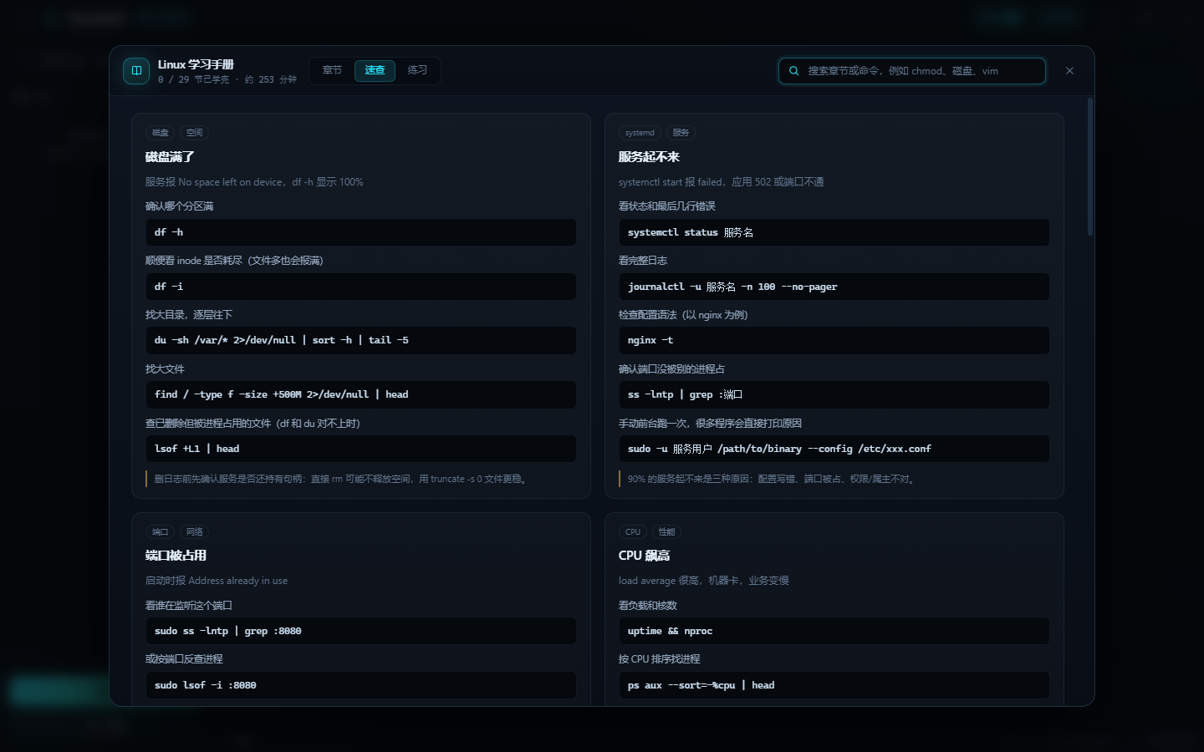
Task: Click the 磁盘满了 card title
Action: 170,157
